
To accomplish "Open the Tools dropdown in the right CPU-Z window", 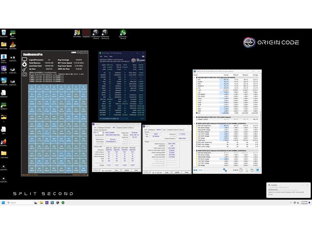I will point(167,172).
